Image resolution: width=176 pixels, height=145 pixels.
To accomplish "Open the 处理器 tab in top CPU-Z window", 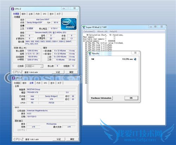I will tap(16, 14).
